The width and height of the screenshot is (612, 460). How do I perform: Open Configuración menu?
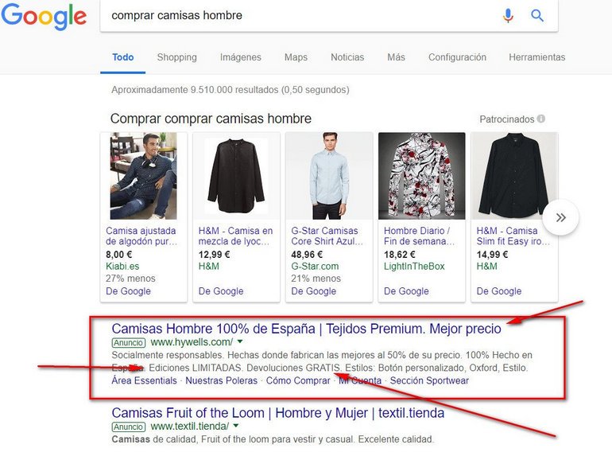[457, 57]
